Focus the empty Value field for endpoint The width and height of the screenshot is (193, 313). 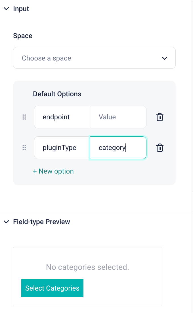tap(118, 117)
